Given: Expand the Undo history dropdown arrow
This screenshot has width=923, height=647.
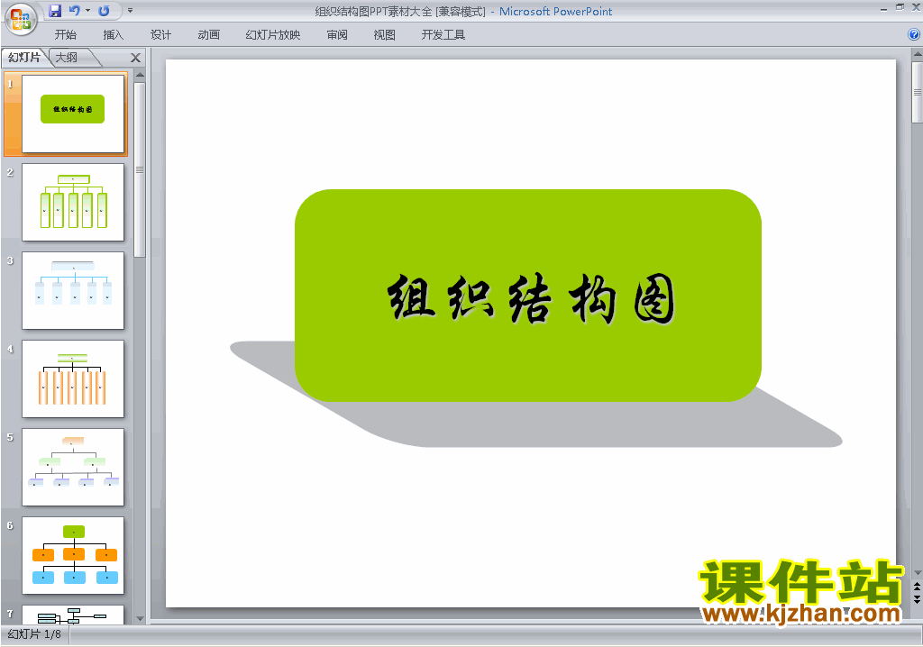Looking at the screenshot, I should 87,11.
